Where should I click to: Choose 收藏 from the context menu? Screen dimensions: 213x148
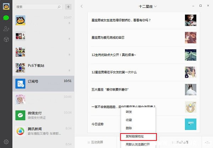tap(138, 120)
